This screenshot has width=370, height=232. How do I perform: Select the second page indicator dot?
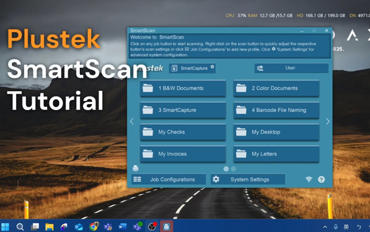234,169
